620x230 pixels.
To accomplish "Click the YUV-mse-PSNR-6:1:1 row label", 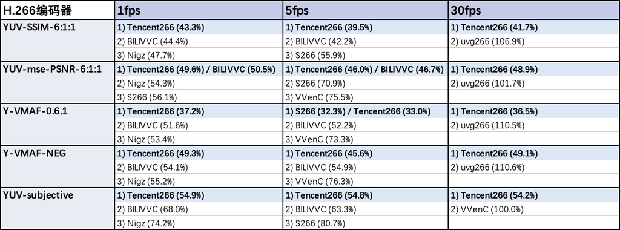I will coord(58,82).
